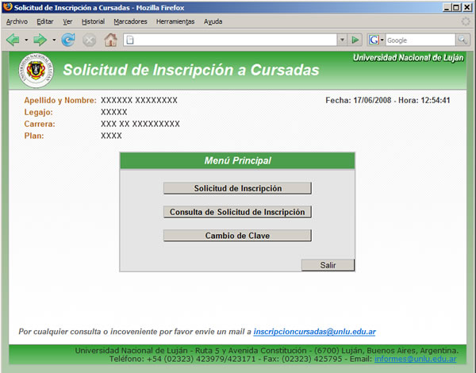The image size is (476, 373).
Task: Open the Archivo menu
Action: click(17, 21)
